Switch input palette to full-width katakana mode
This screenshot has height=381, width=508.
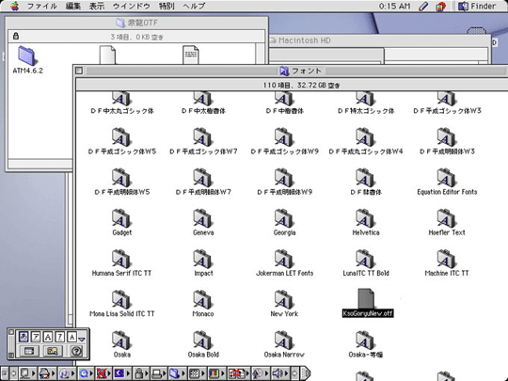pyautogui.click(x=36, y=337)
